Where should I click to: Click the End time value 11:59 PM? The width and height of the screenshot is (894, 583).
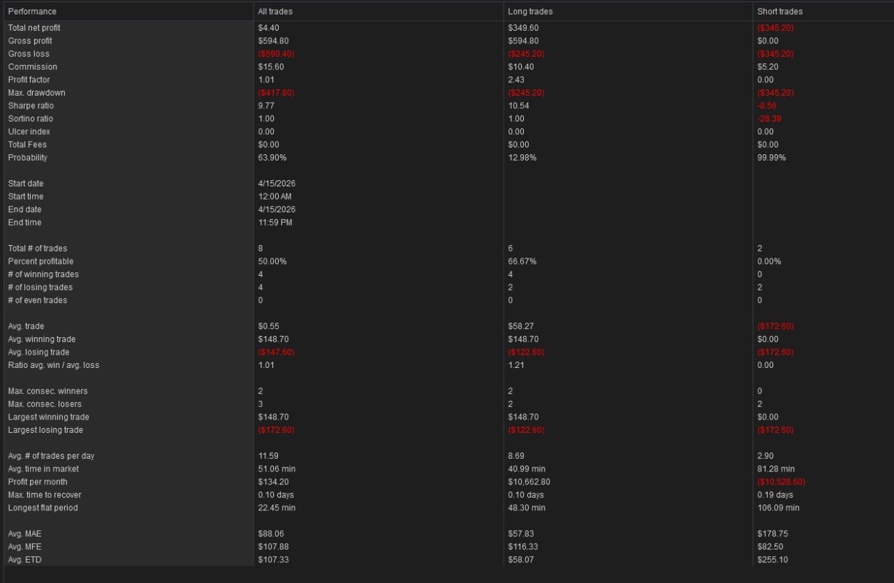275,223
